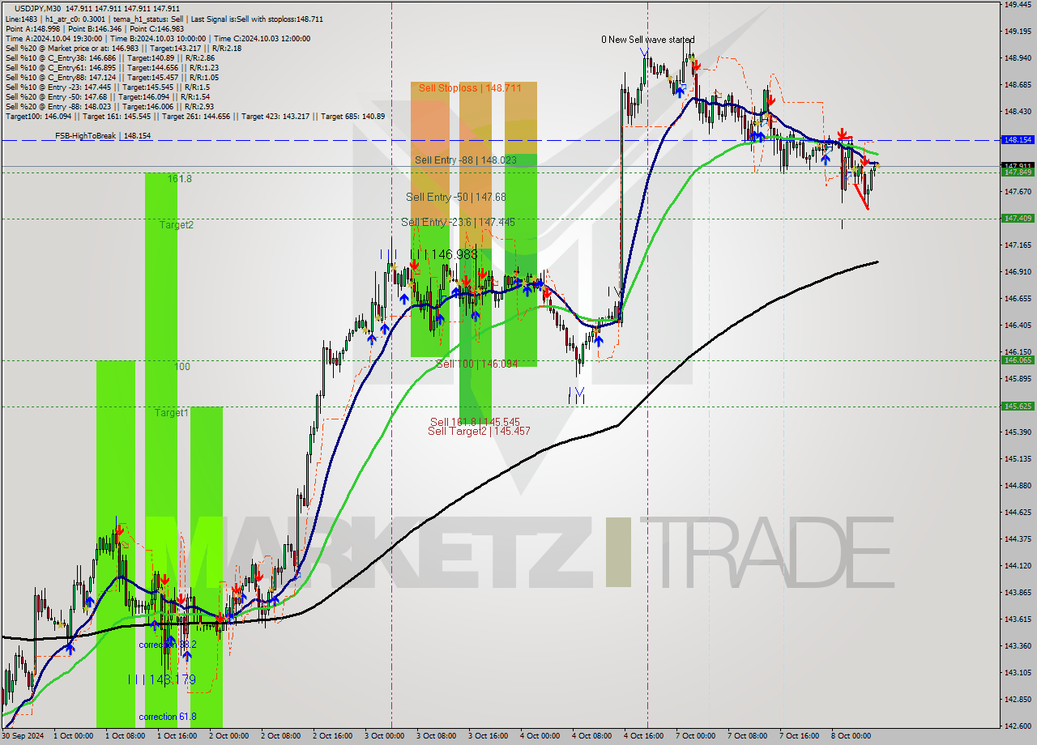Click the 'Sell %10 @ C_Entry38: 146.686' line
1037x745 pixels.
[x=109, y=57]
